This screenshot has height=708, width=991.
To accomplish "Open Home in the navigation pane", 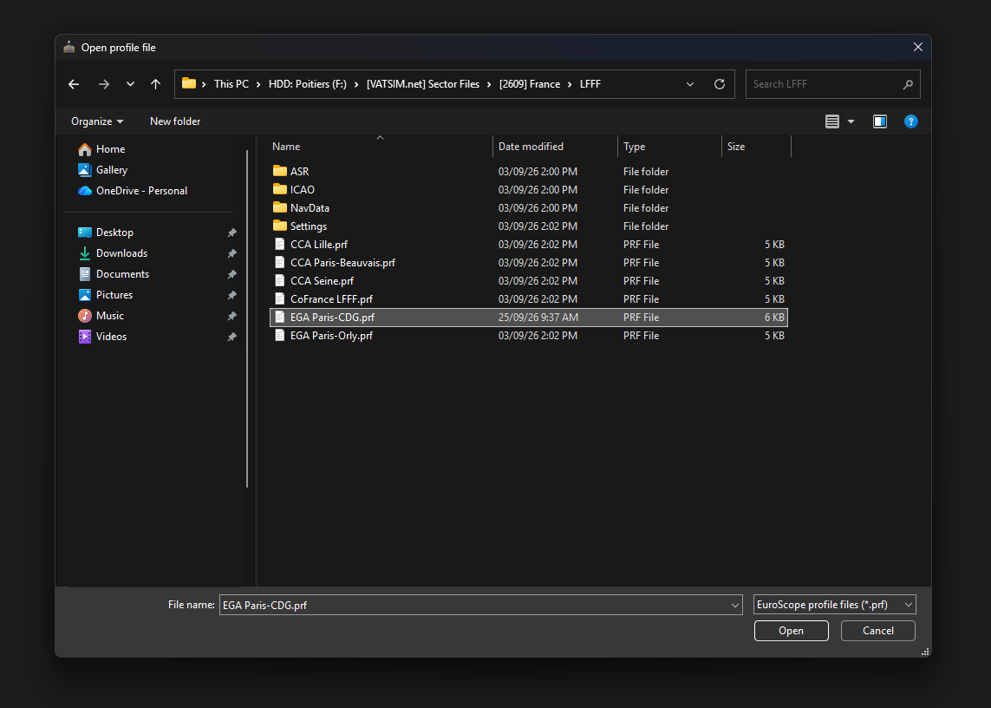I will pos(101,149).
